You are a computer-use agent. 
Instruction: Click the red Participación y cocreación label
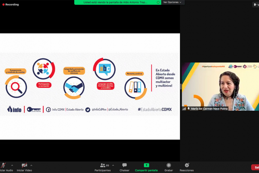click(44, 85)
